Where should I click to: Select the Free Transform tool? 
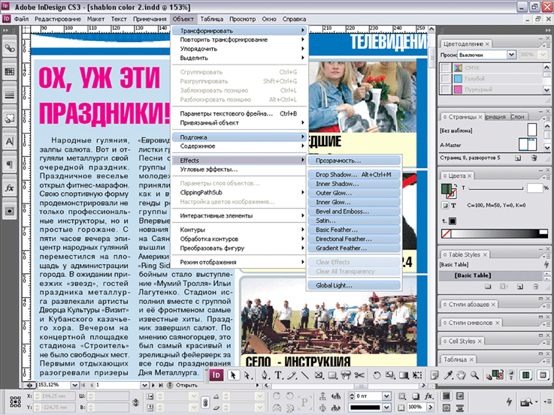417,375
